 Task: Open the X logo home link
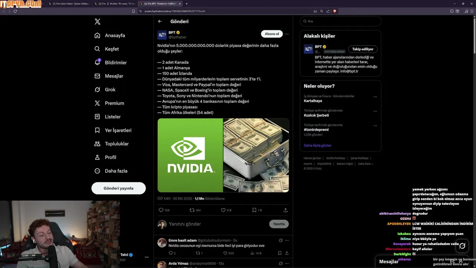(x=97, y=22)
